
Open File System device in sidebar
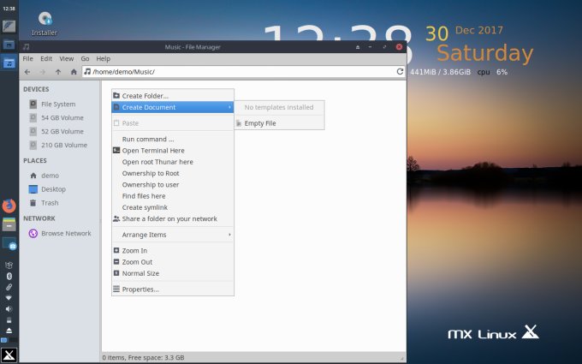[59, 104]
